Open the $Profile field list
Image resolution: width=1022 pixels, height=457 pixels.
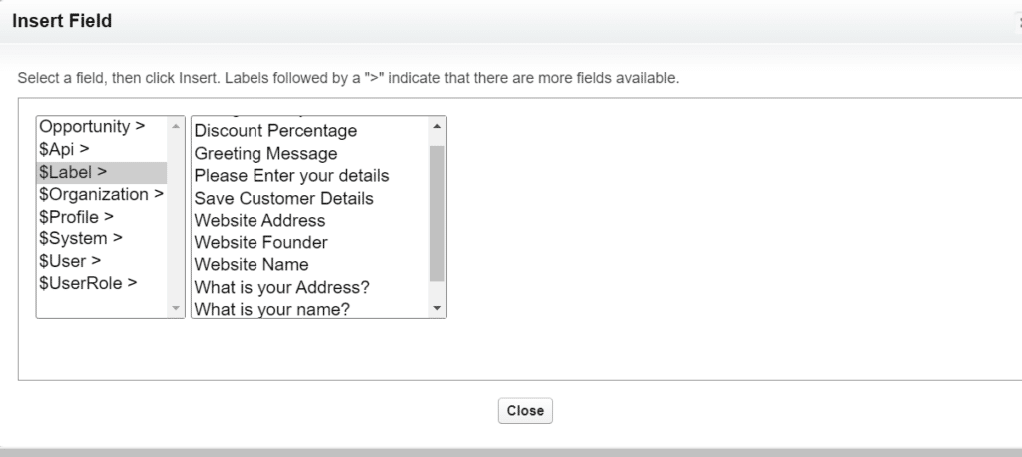click(76, 216)
